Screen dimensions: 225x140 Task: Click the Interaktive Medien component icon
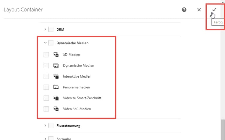[56, 76]
